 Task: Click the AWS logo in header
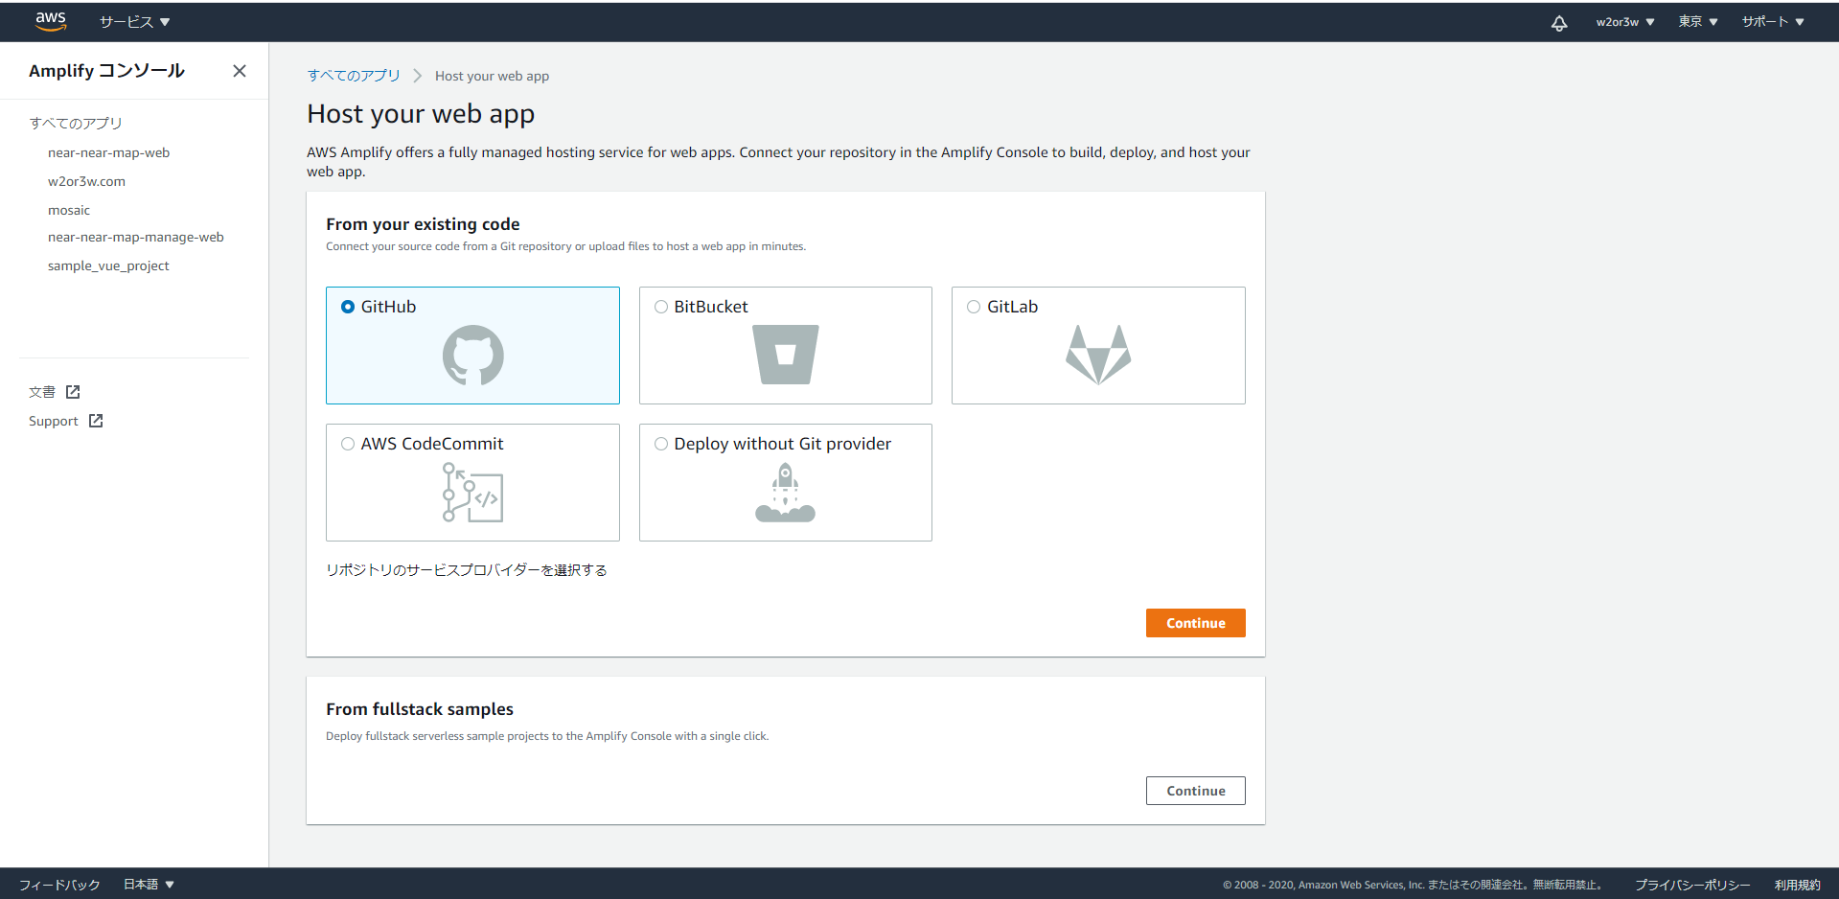pyautogui.click(x=51, y=21)
